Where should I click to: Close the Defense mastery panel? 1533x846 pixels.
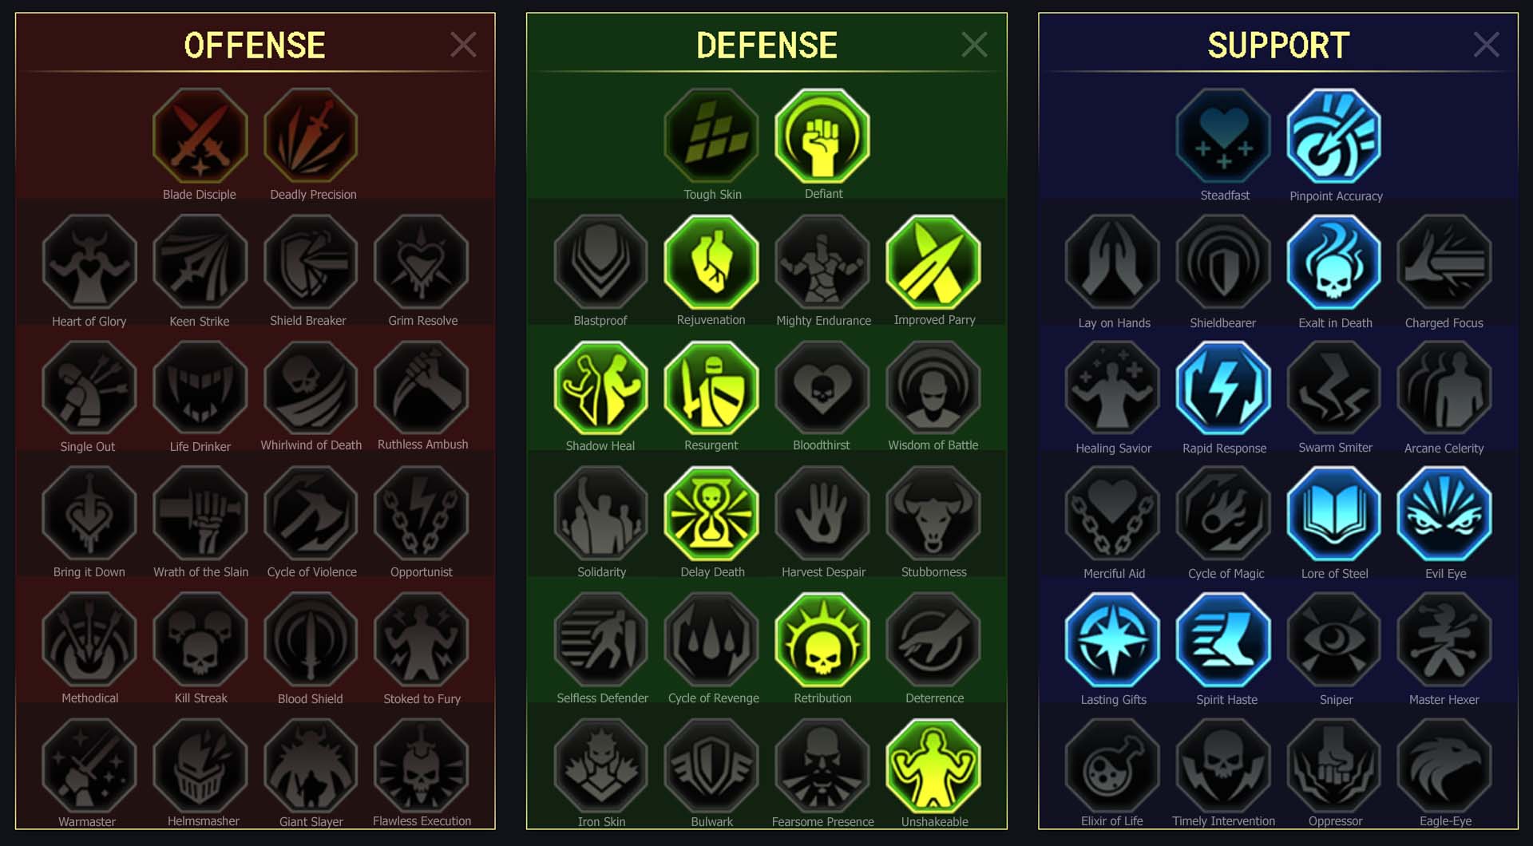coord(974,45)
